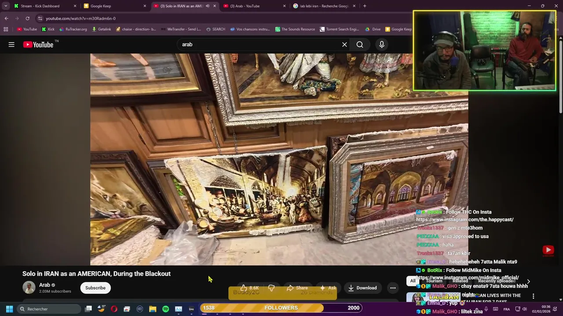Open the weather widget showing 11°
This screenshot has height=316, width=563.
(102, 309)
